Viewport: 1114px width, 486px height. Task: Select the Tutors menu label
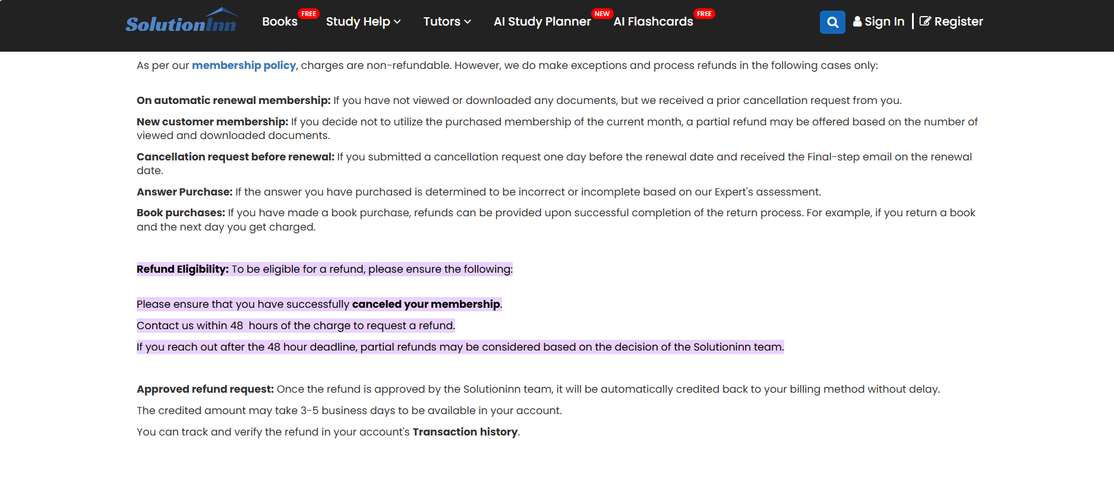tap(441, 22)
